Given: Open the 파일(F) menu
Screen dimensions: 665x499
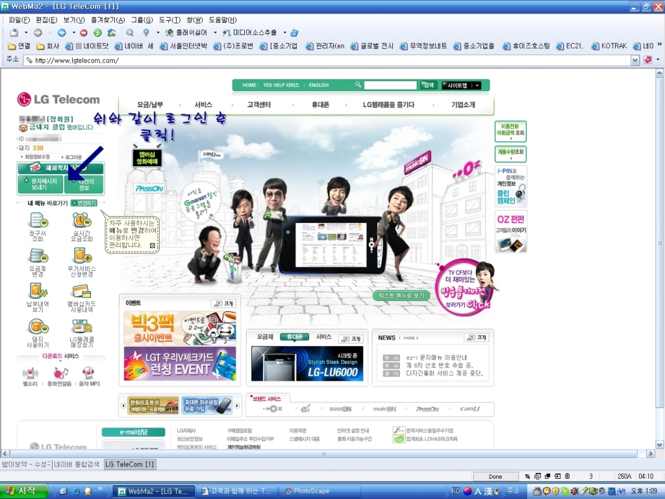Looking at the screenshot, I should point(19,20).
